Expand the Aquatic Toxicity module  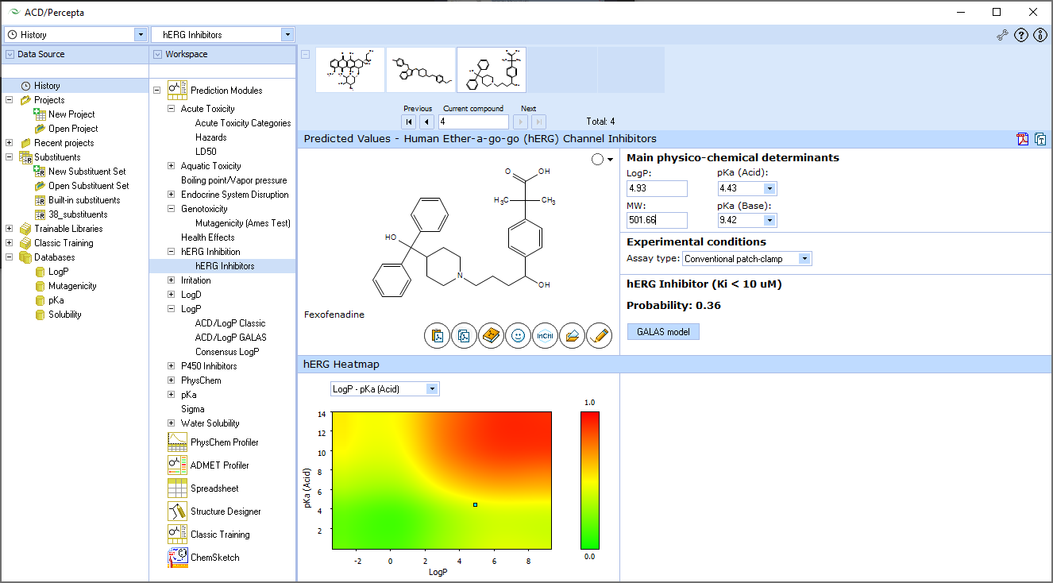click(x=171, y=165)
